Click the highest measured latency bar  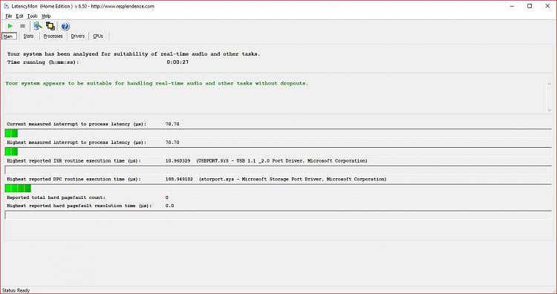pos(278,151)
